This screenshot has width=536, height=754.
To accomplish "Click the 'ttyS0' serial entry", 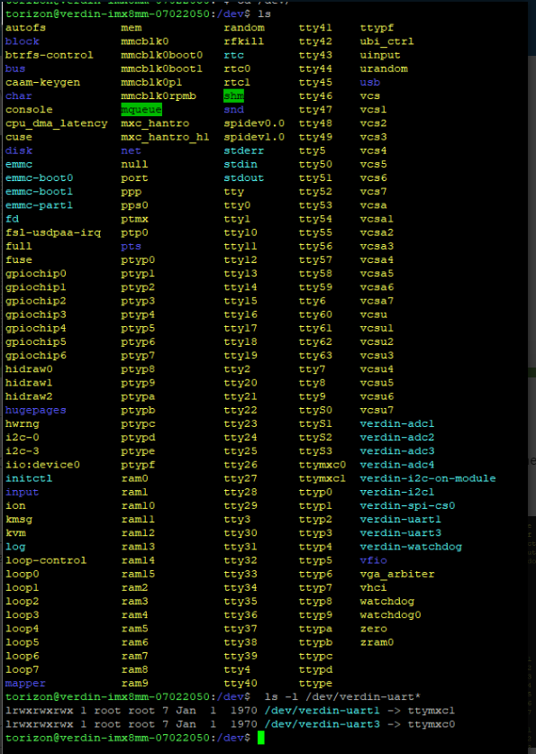I will tap(316, 410).
